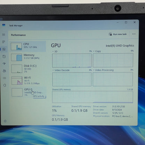This screenshot has height=145, width=145.
Task: Click the Memory mini graph thumbnail
Action: 16,57
